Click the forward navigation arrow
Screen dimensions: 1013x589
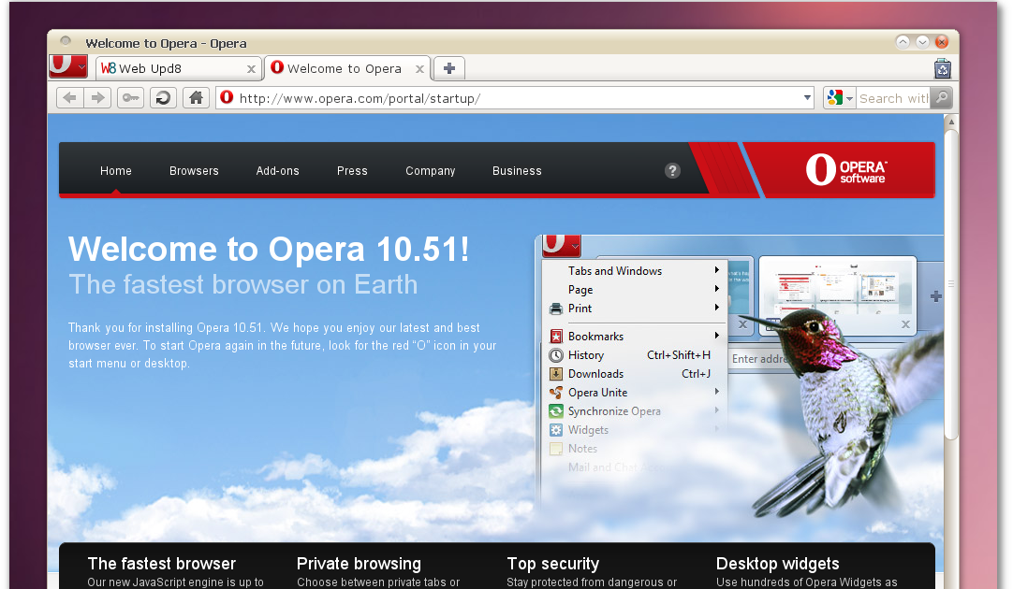[x=99, y=97]
